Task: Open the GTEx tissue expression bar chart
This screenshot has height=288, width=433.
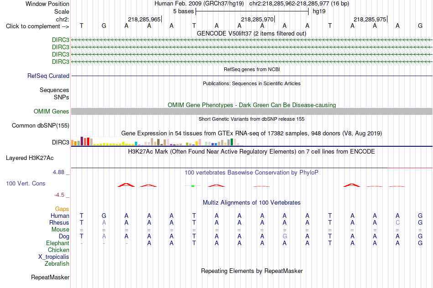Action: pyautogui.click(x=157, y=141)
